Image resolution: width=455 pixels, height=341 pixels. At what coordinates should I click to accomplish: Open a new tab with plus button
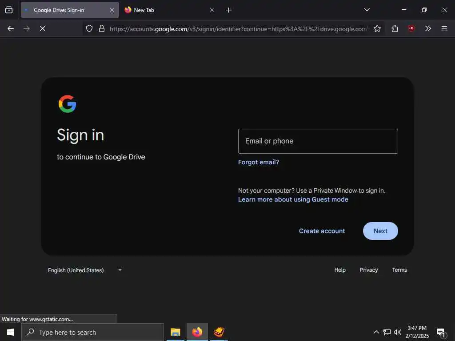[229, 10]
